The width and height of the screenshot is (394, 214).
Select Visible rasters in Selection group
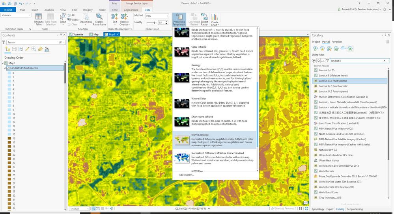tap(73, 20)
